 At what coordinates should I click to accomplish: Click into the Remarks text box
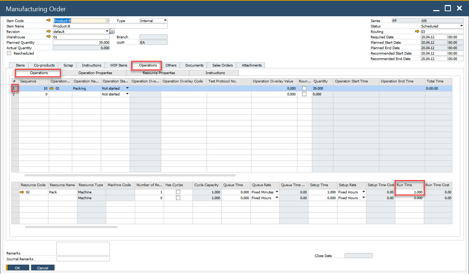[x=83, y=249]
